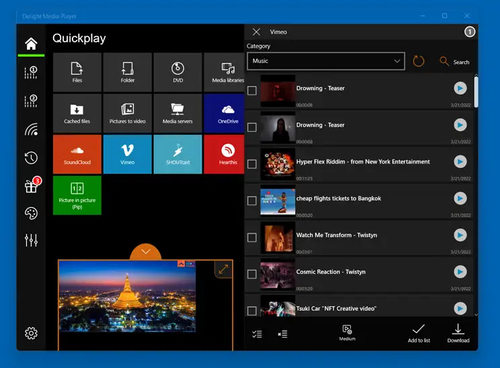Open settings gear in sidebar
This screenshot has height=368, width=500.
pyautogui.click(x=31, y=333)
